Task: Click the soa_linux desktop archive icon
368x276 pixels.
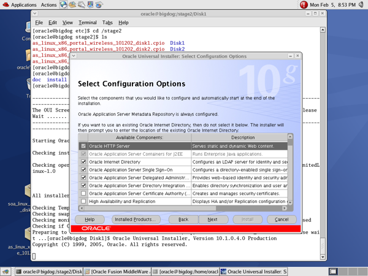Action: coord(28,191)
